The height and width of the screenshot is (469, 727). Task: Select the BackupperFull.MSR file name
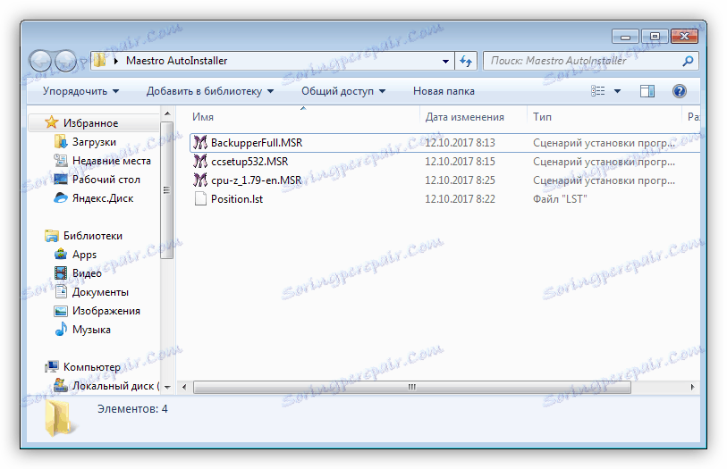pyautogui.click(x=257, y=143)
